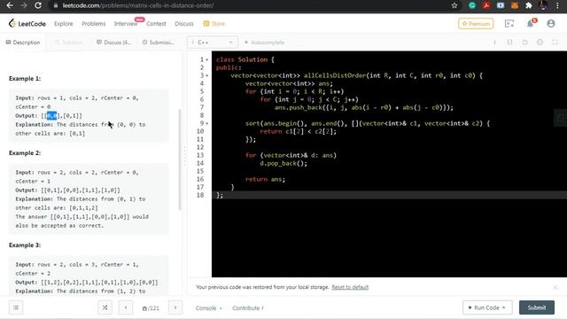Click 'return ans;' on line 16
Image resolution: width=567 pixels, height=319 pixels.
click(265, 179)
